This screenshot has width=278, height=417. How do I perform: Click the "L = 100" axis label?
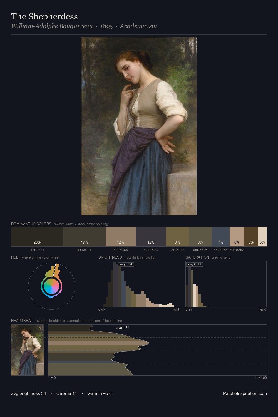coord(261,378)
